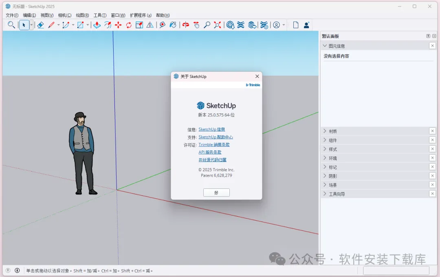The image size is (440, 277).
Task: Open the 文件(F) menu
Action: pos(12,15)
